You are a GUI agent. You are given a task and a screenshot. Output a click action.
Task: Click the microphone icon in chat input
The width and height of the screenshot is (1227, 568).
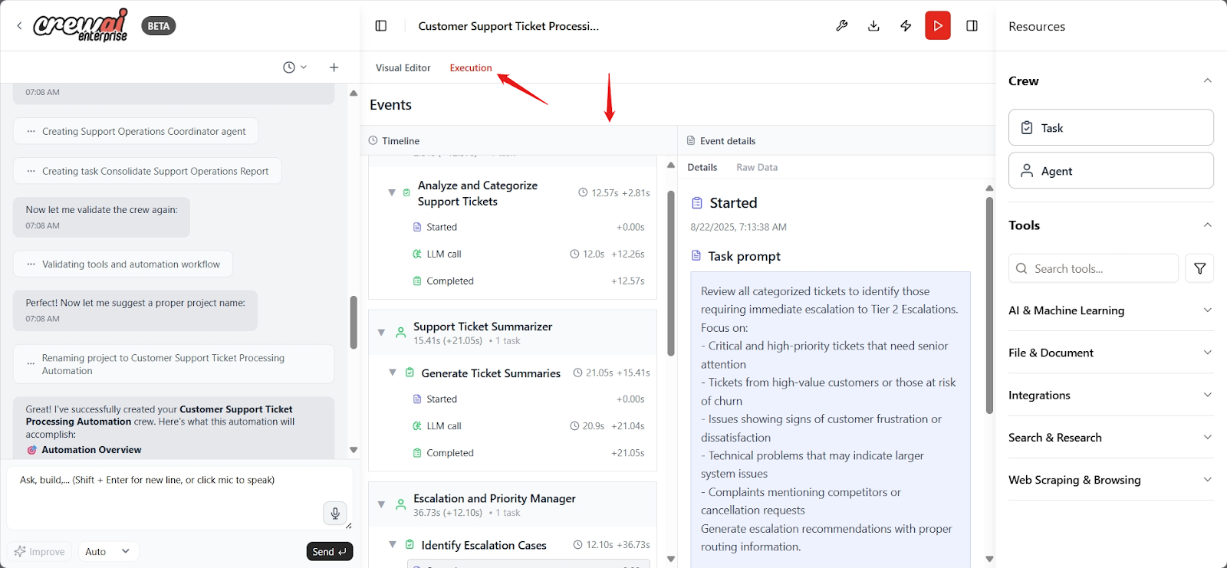point(334,513)
